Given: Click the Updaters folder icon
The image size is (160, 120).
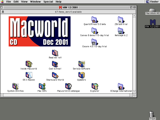Looking at the screenshot, I should coord(81,75).
